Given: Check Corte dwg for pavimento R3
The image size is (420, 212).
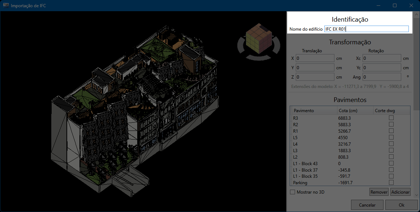Looking at the screenshot, I should tap(391, 118).
